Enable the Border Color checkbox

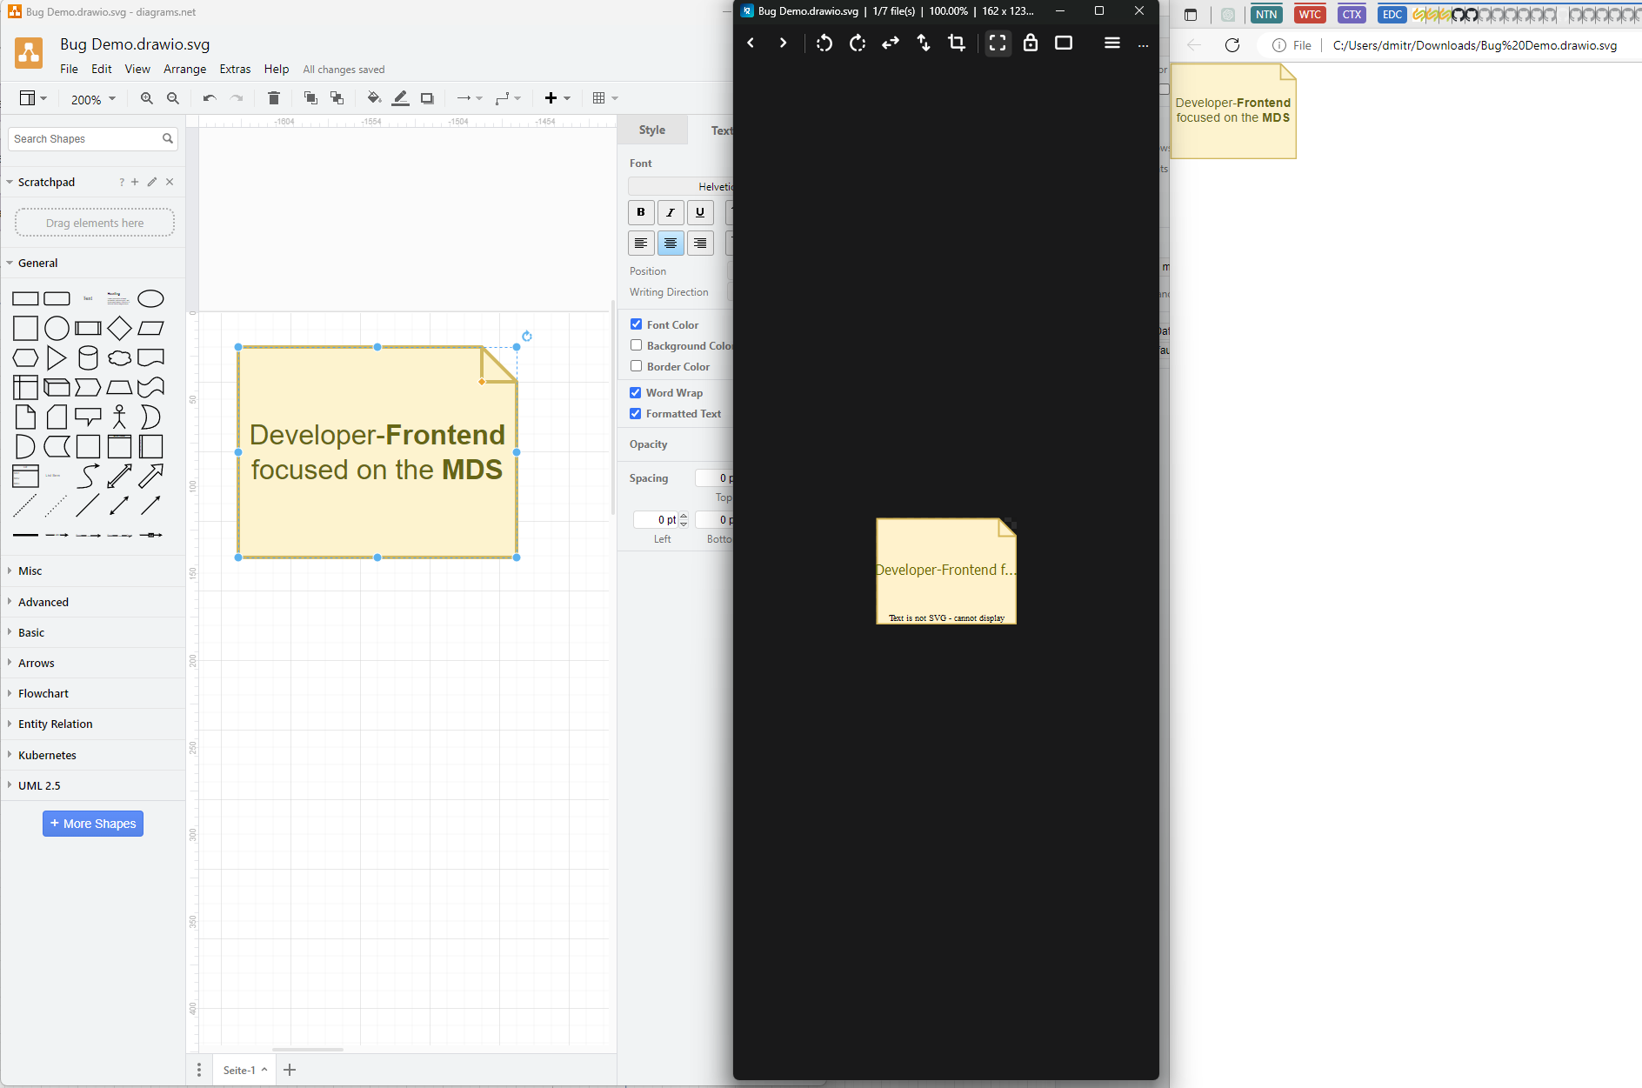636,365
